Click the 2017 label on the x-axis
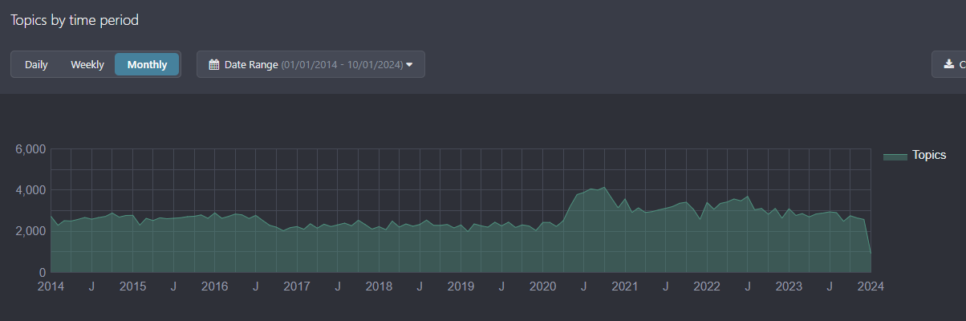The height and width of the screenshot is (321, 966). click(297, 286)
